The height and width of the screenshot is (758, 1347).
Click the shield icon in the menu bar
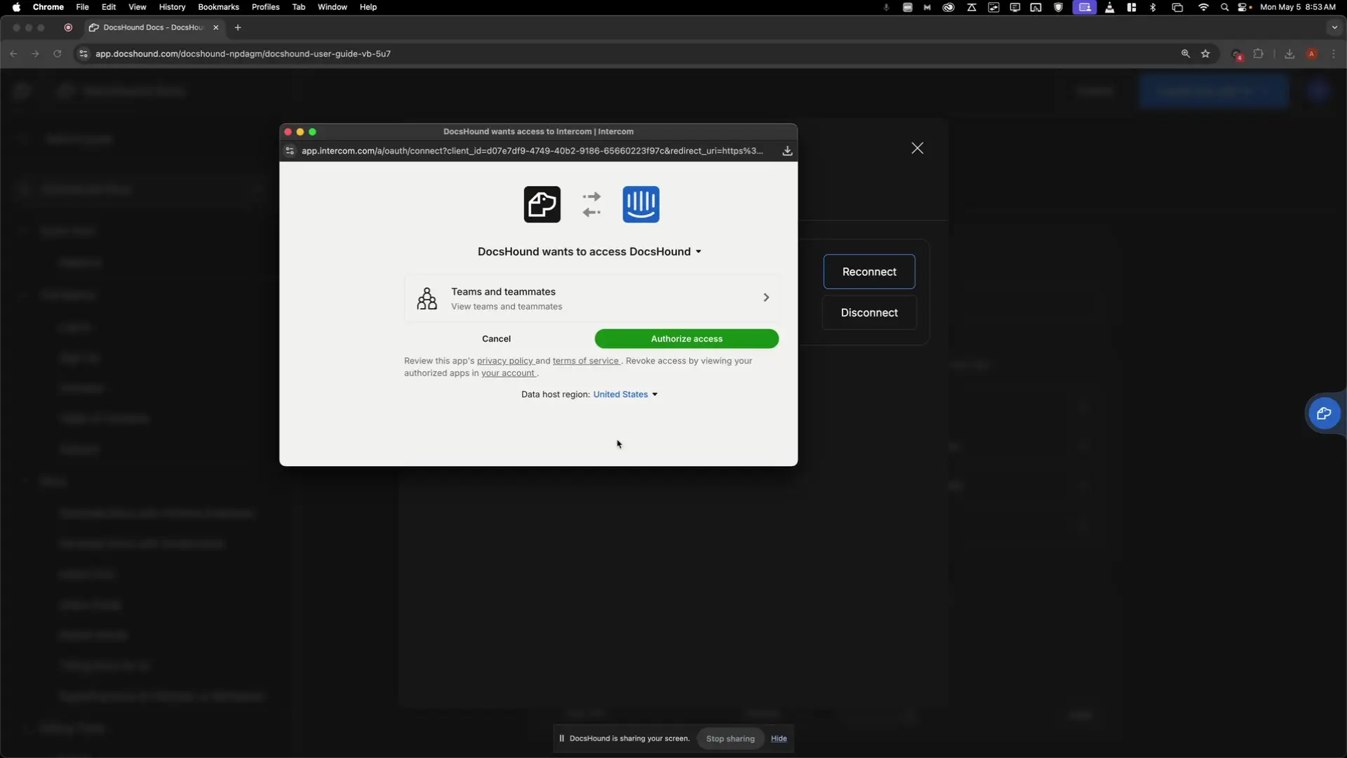pos(1059,7)
